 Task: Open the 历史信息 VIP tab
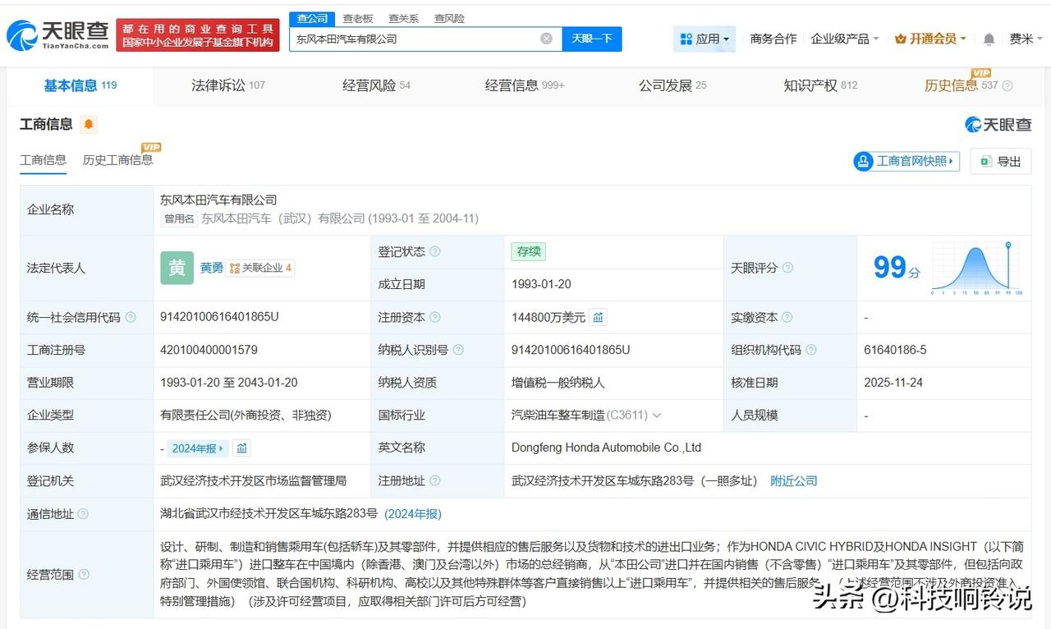pyautogui.click(x=962, y=85)
